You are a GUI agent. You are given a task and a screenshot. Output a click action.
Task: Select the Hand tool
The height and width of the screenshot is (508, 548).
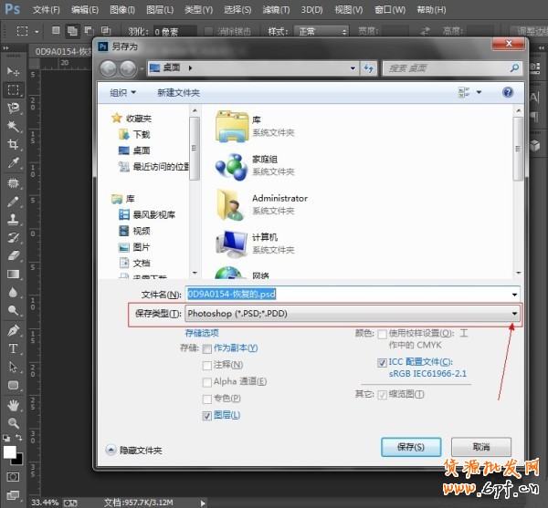[x=14, y=405]
